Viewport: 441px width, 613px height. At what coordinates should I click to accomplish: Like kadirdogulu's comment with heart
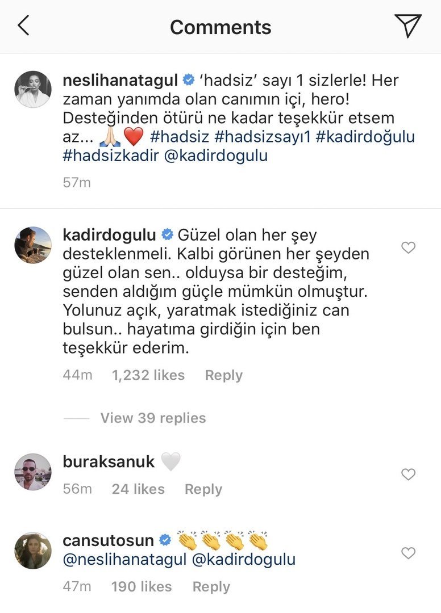408,247
